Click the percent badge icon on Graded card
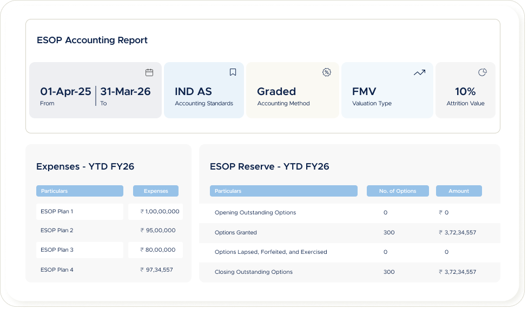The width and height of the screenshot is (528, 310). coord(326,72)
